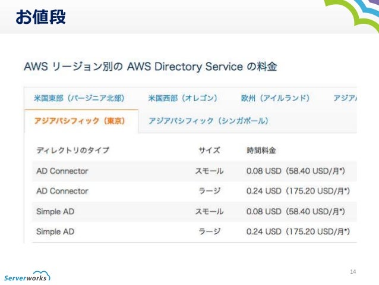Open the 米国東部（バージニア北部） region tab

point(79,98)
